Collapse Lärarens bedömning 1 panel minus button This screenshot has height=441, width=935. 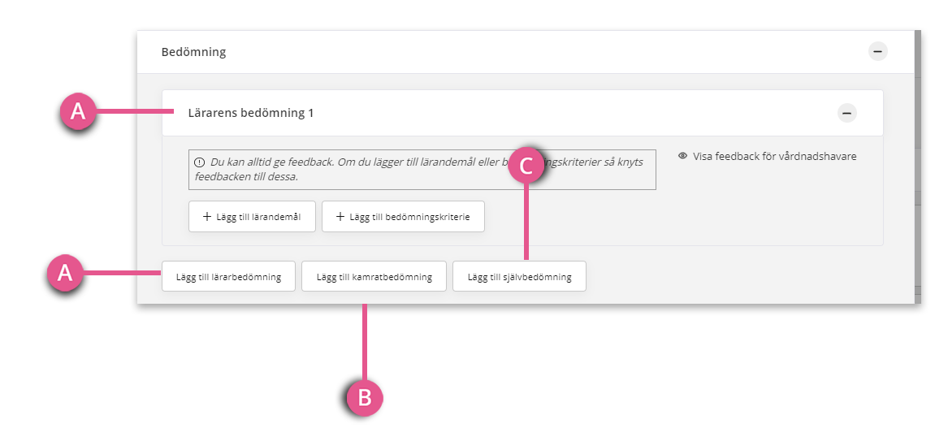[x=846, y=113]
